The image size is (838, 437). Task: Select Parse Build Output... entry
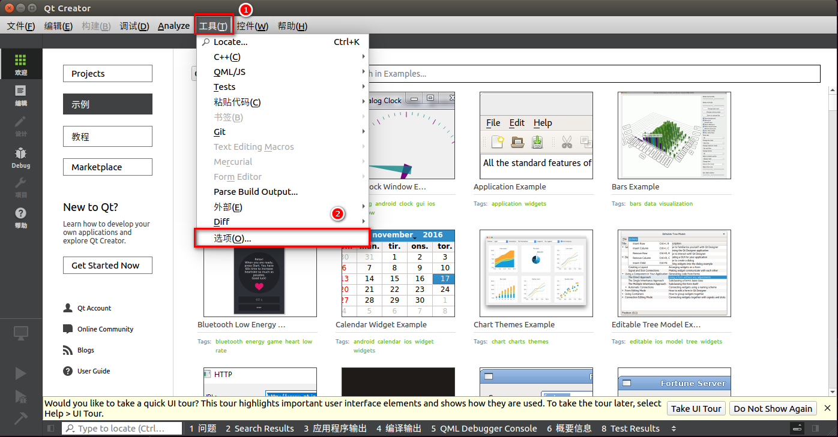pos(283,192)
